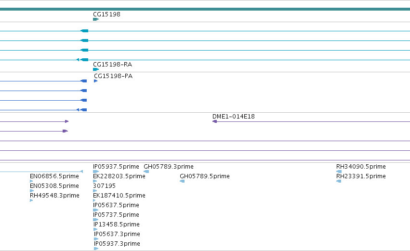Viewport: 410px width, 251px height.
Task: Click the DME1-014E18 arrowhead feature
Action: click(215, 121)
